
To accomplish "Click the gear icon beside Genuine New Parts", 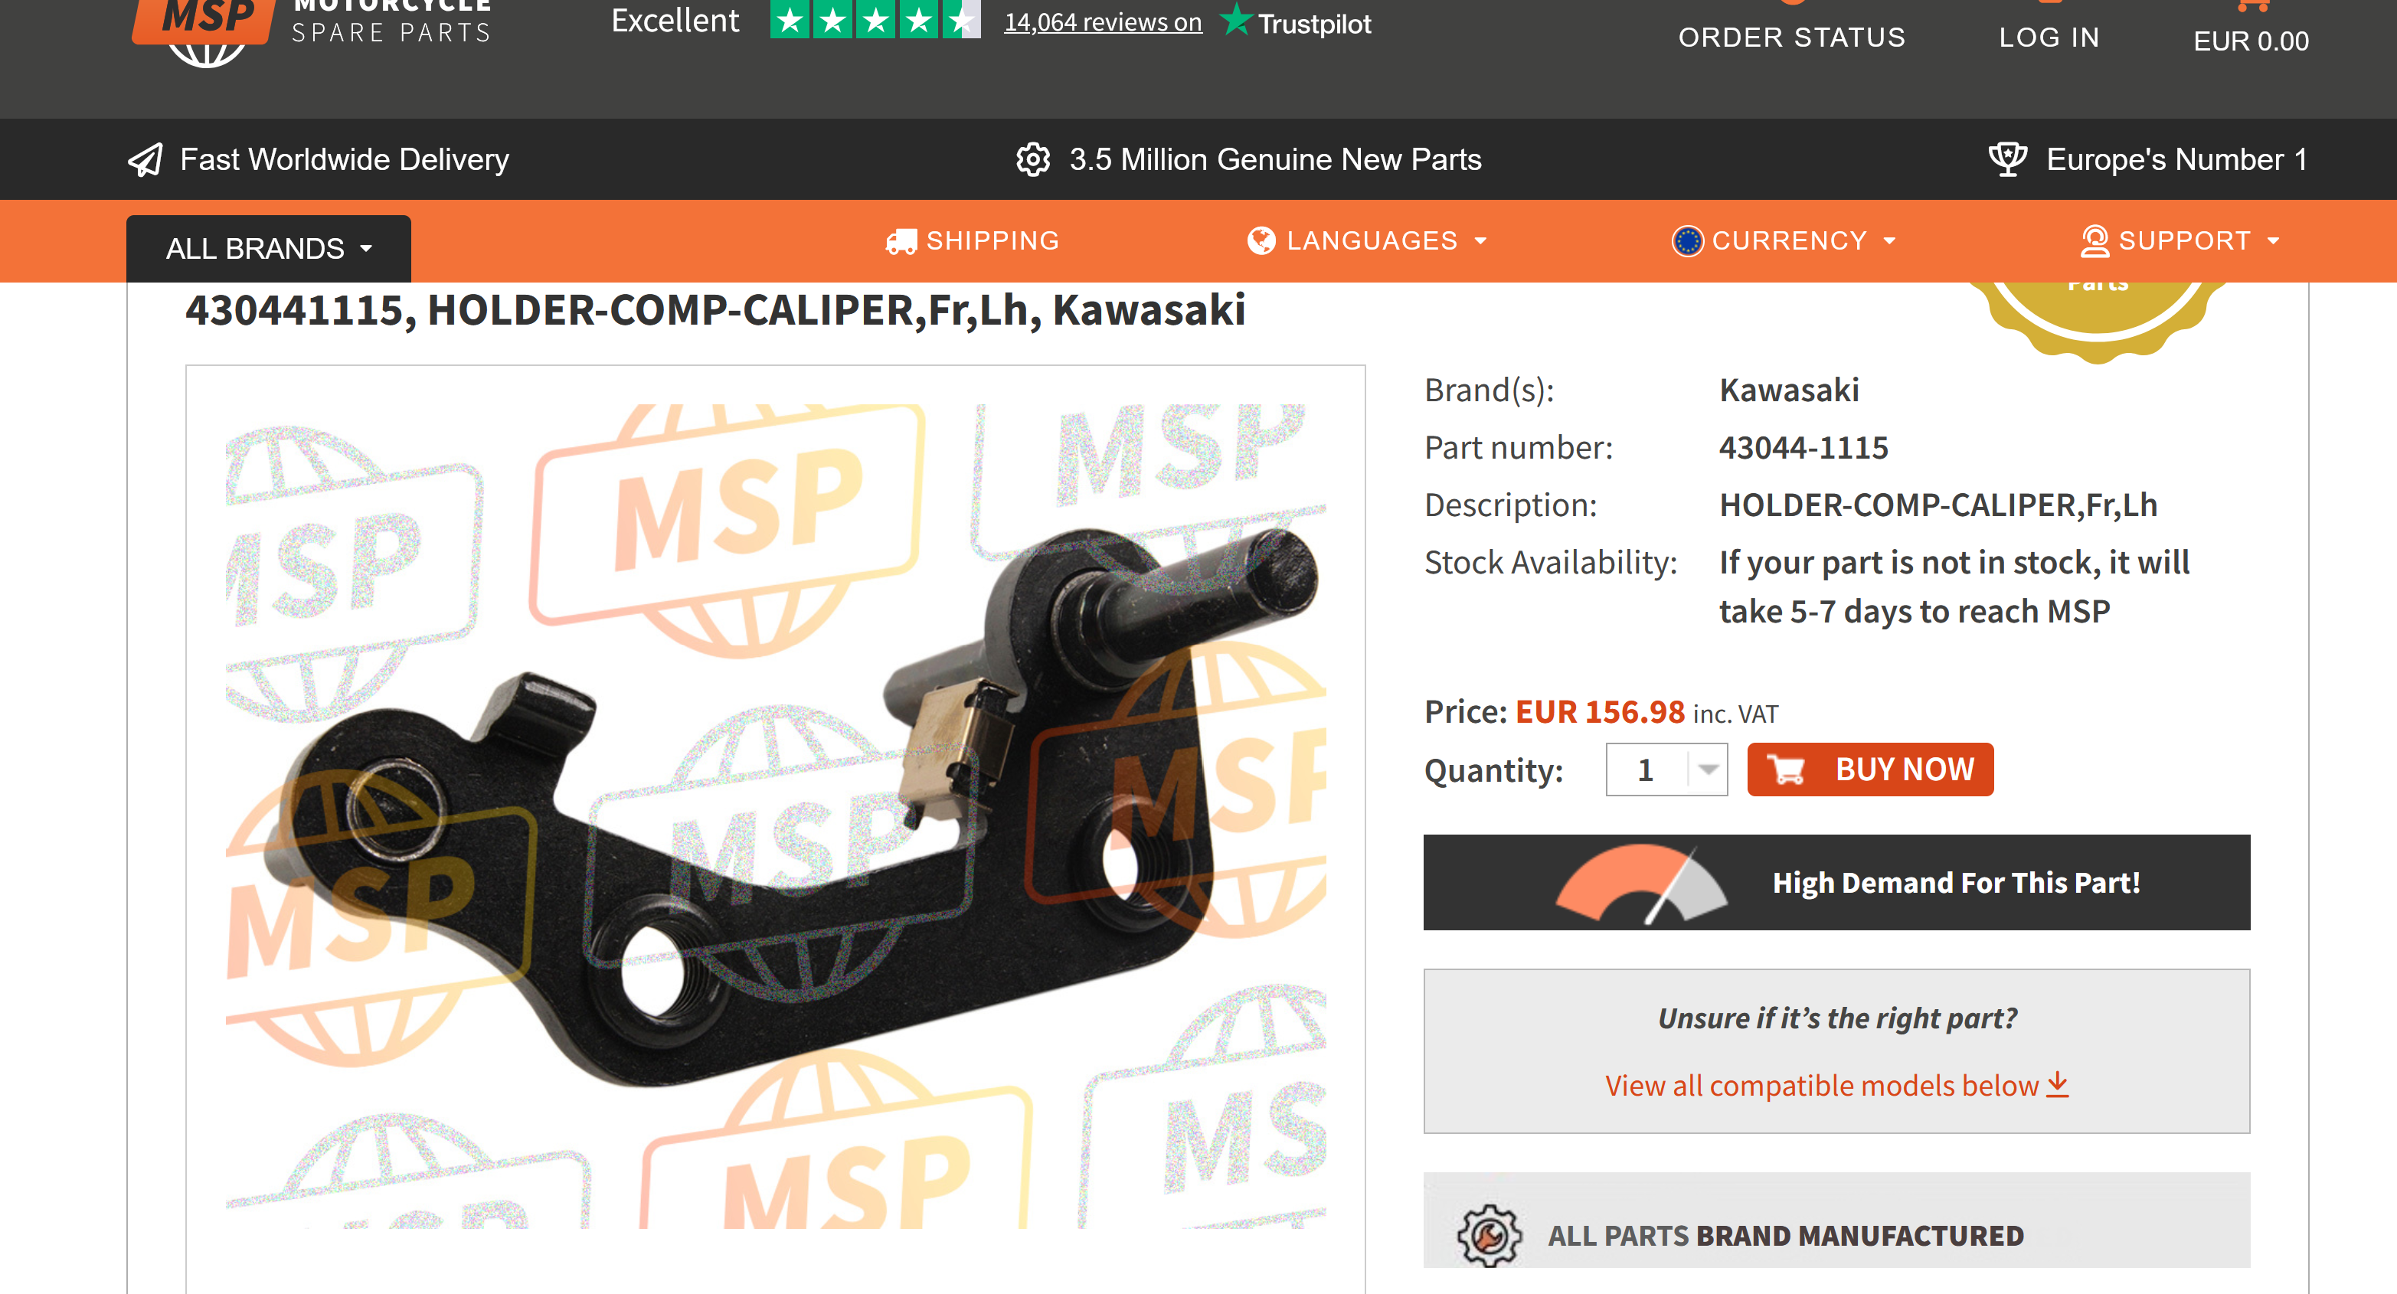I will (x=1033, y=160).
